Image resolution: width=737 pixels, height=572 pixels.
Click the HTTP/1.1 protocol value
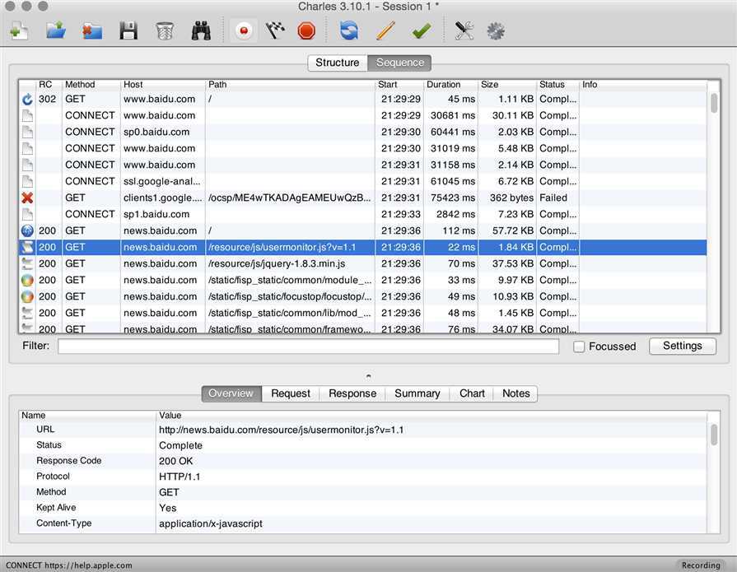click(180, 477)
